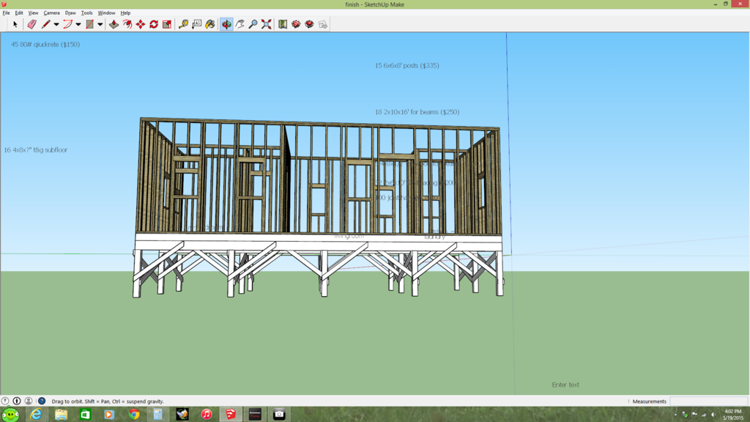Click the '45 80# qiuckrete ($150)' text label
Screen dimensions: 750x422
pyautogui.click(x=45, y=45)
